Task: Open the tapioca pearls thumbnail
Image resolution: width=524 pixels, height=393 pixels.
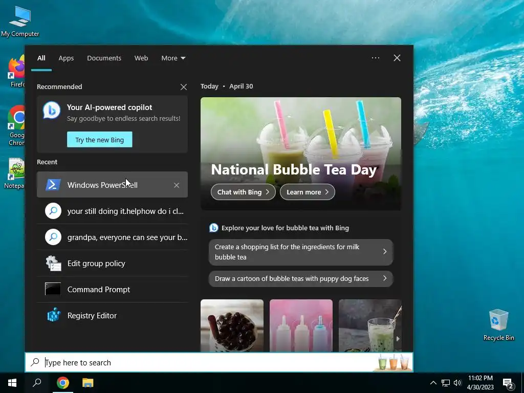Action: tap(232, 325)
